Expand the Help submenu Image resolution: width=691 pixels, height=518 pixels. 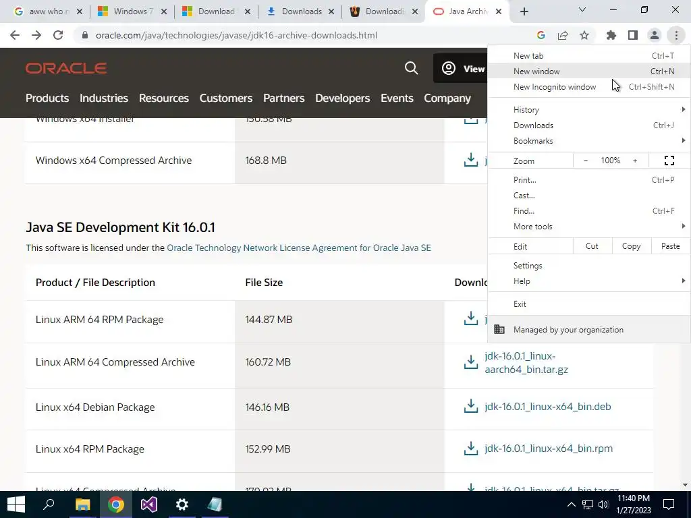[589, 281]
